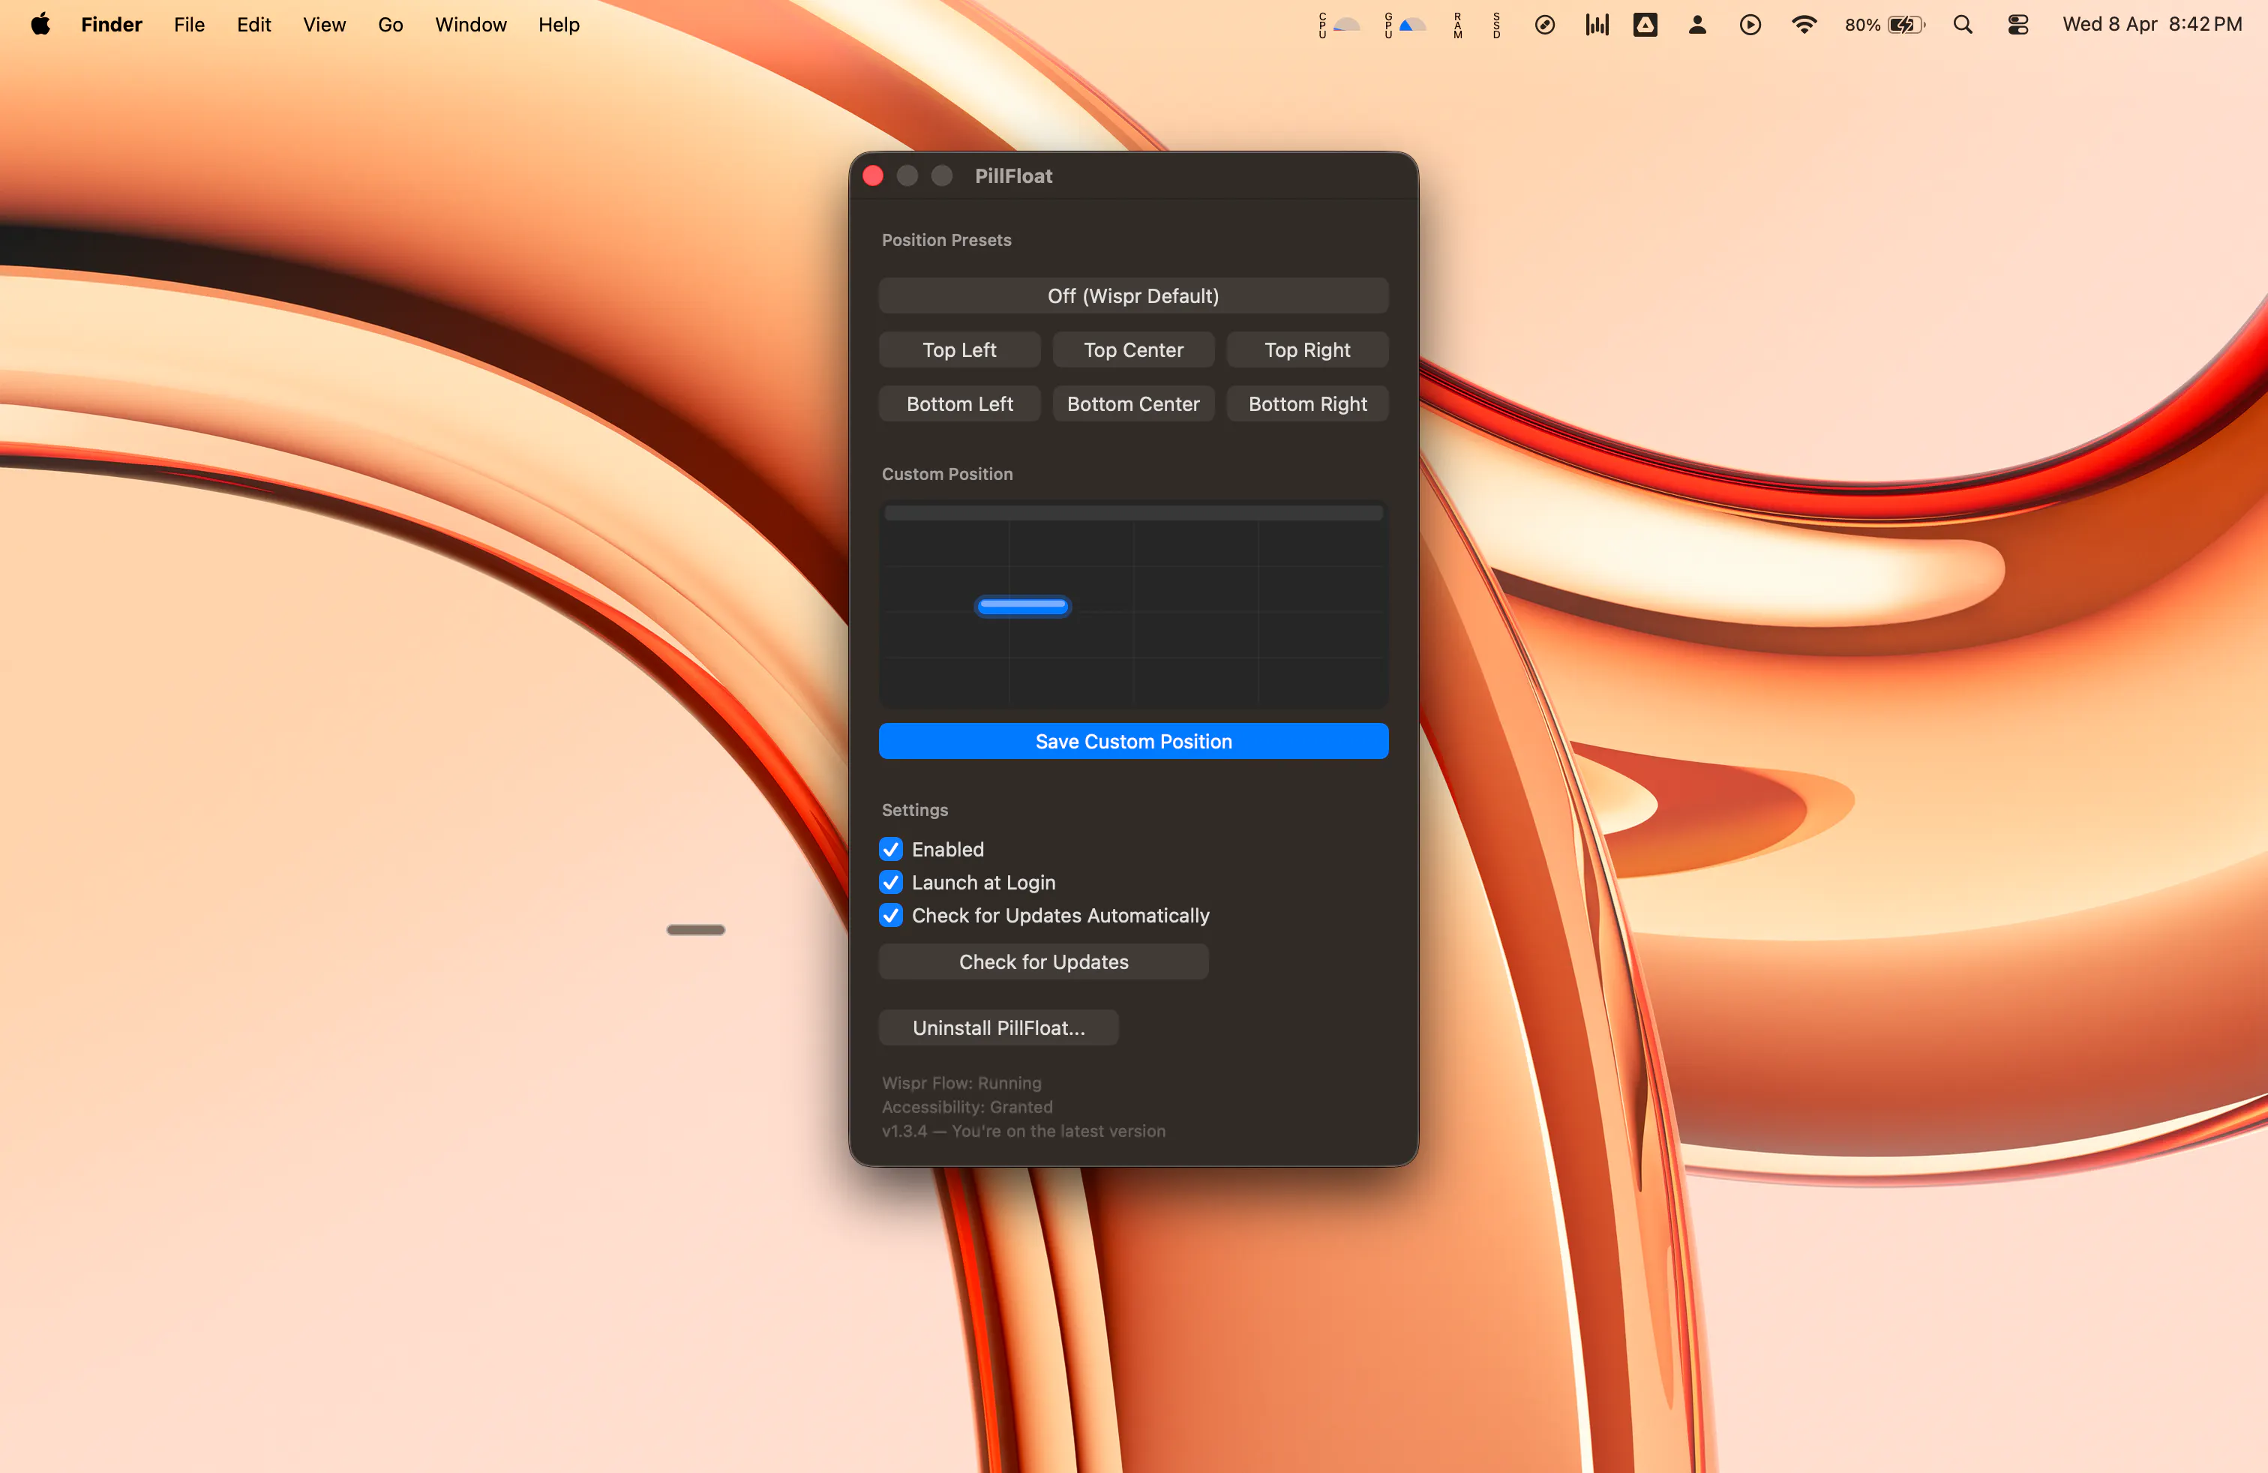Click the GPU usage menu bar icon

1405,25
